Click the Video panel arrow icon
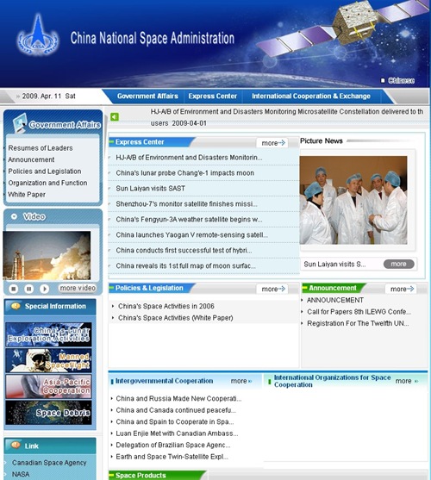Image resolution: width=431 pixels, height=480 pixels. 14,216
